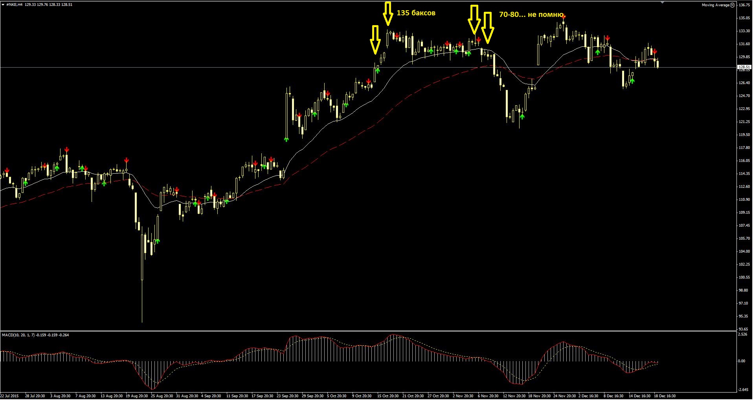Click the 5 Oct 20:30 time label

click(337, 396)
